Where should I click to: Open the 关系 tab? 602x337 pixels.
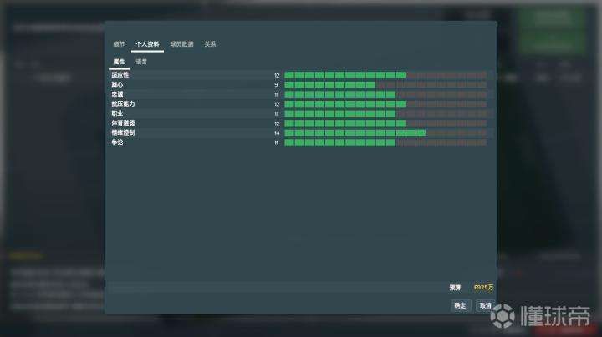(211, 44)
